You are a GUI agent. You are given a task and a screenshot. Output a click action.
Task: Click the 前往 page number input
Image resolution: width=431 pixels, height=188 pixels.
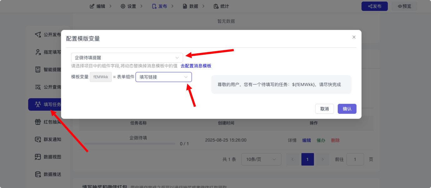point(355,159)
